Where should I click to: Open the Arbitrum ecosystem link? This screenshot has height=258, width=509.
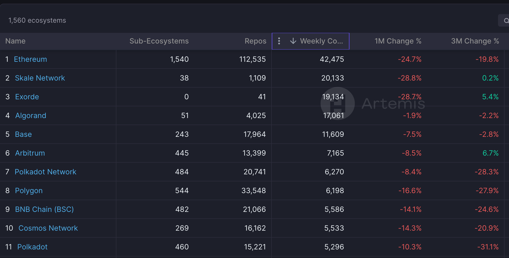pyautogui.click(x=30, y=153)
